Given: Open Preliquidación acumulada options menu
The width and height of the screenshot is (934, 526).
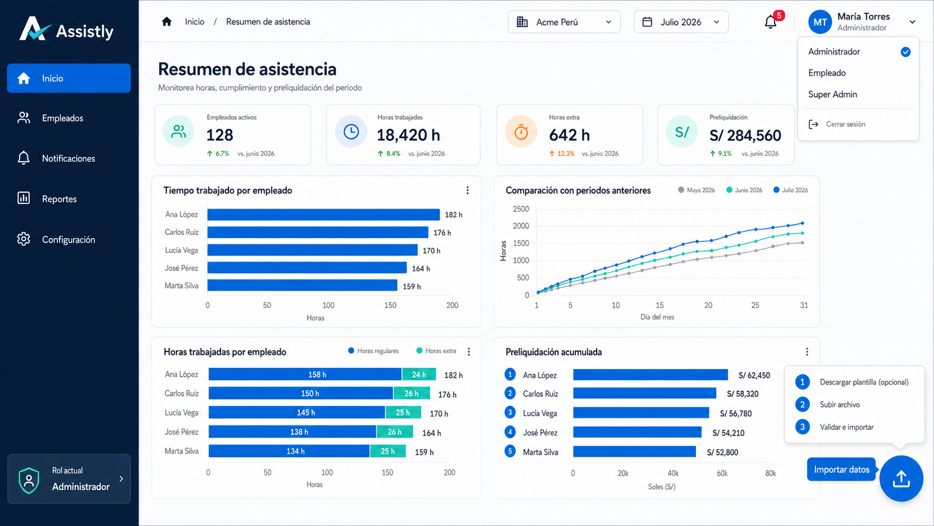Looking at the screenshot, I should tap(807, 352).
